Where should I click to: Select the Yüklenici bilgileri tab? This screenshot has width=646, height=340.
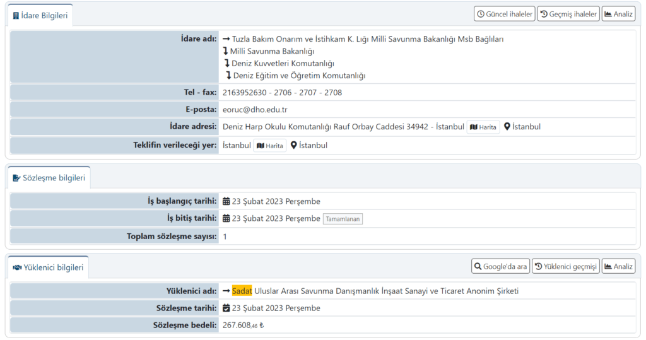(x=48, y=267)
